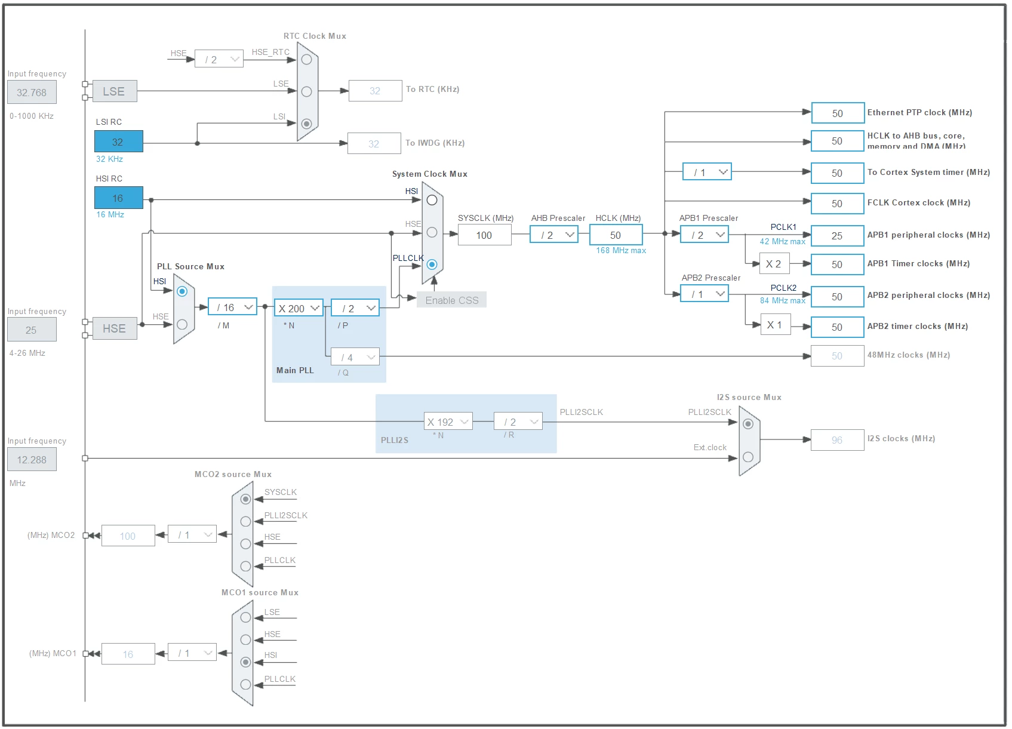Edit HSE input frequency 25 field
The image size is (1012, 729).
coord(32,330)
